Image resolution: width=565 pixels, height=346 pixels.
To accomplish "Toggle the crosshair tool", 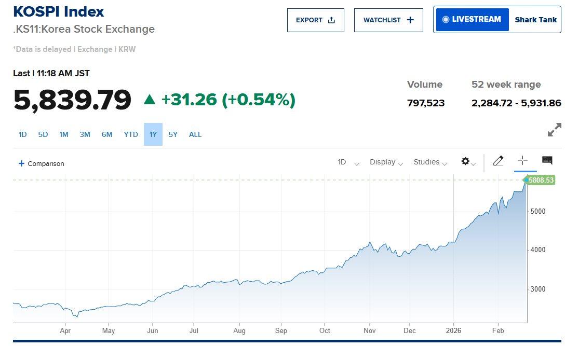I will (522, 161).
